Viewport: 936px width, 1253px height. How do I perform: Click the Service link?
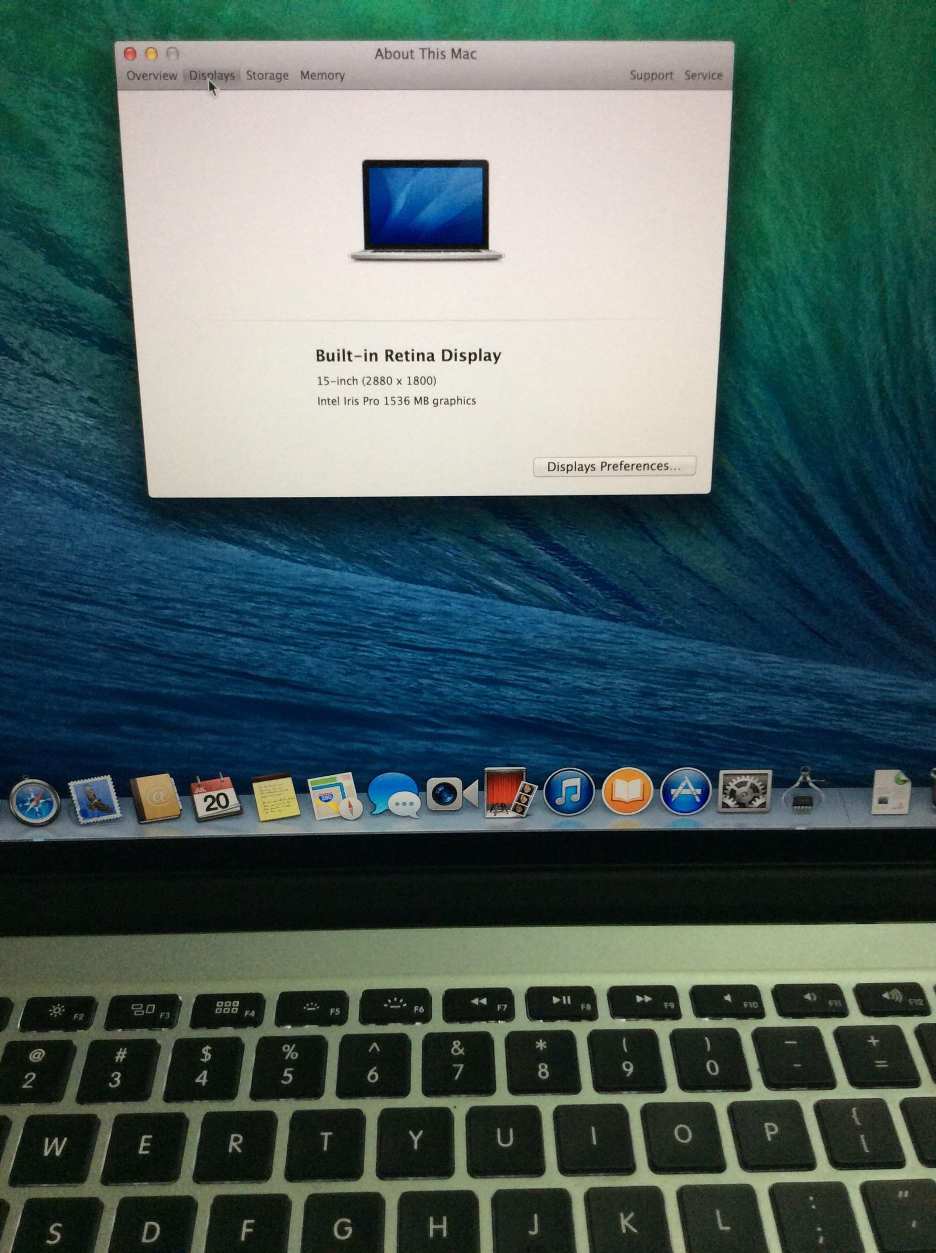pos(703,75)
